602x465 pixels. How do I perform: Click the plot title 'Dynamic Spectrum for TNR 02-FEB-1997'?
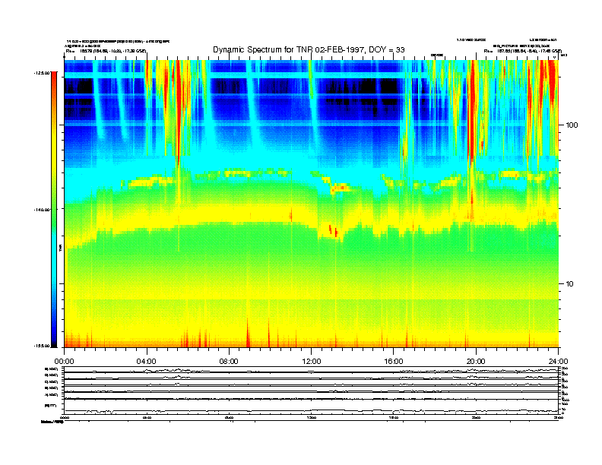[309, 49]
